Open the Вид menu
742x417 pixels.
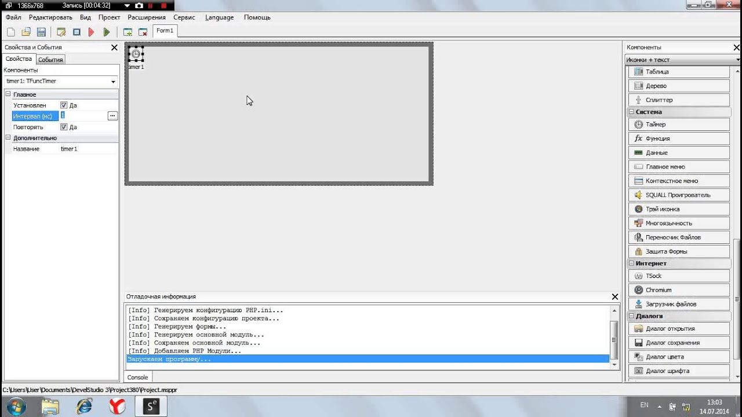click(x=85, y=17)
